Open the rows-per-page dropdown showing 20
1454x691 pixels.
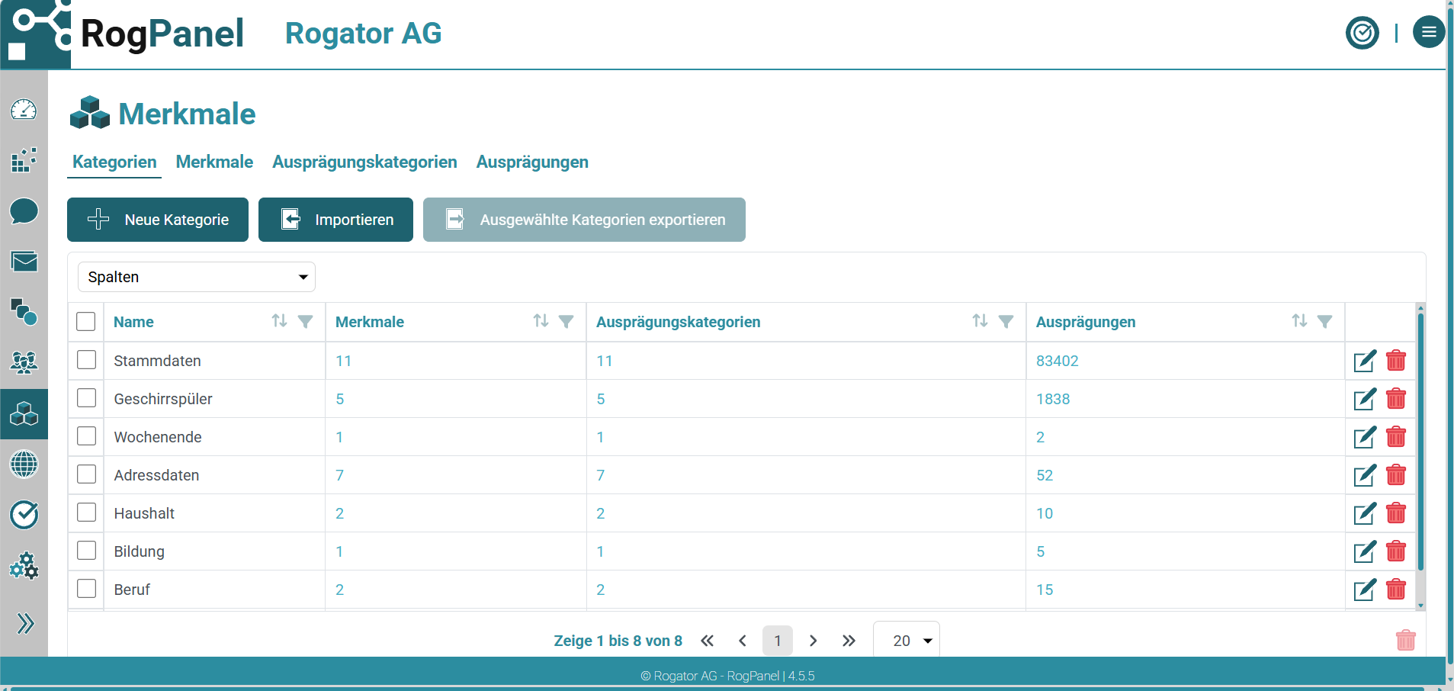tap(906, 641)
